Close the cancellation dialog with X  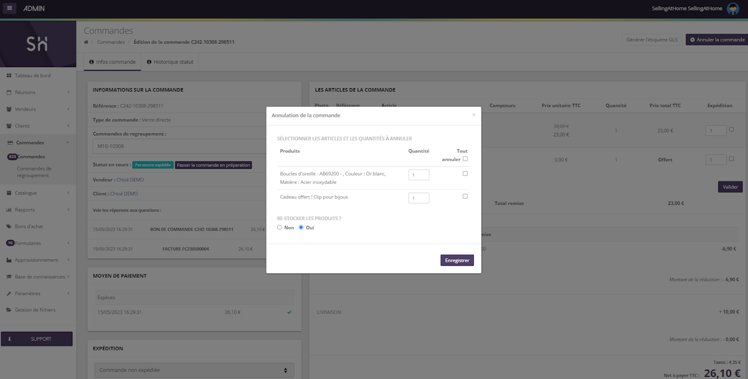(x=473, y=115)
